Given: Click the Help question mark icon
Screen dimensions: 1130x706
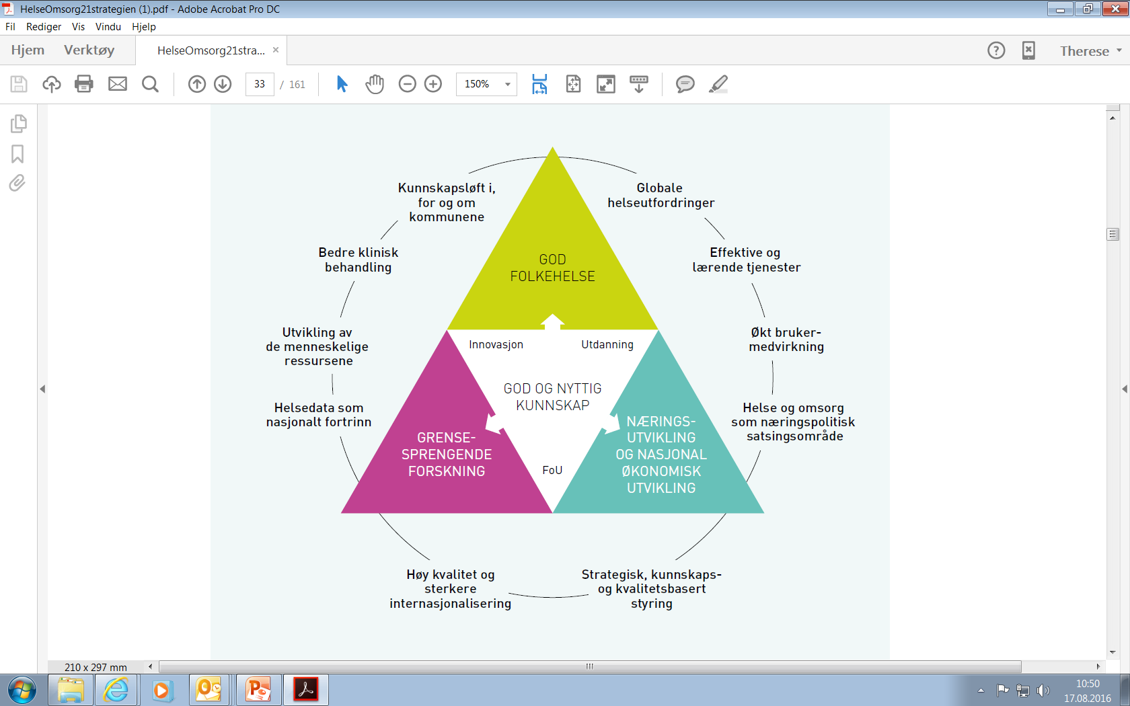Looking at the screenshot, I should pyautogui.click(x=996, y=50).
